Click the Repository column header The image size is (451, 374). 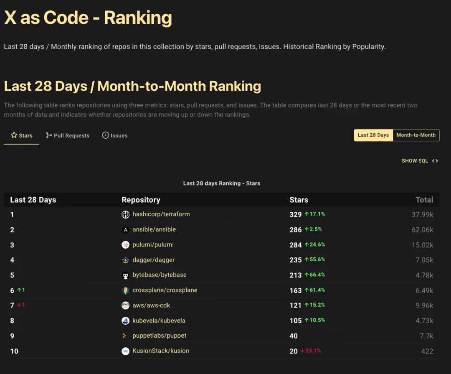[x=141, y=200]
